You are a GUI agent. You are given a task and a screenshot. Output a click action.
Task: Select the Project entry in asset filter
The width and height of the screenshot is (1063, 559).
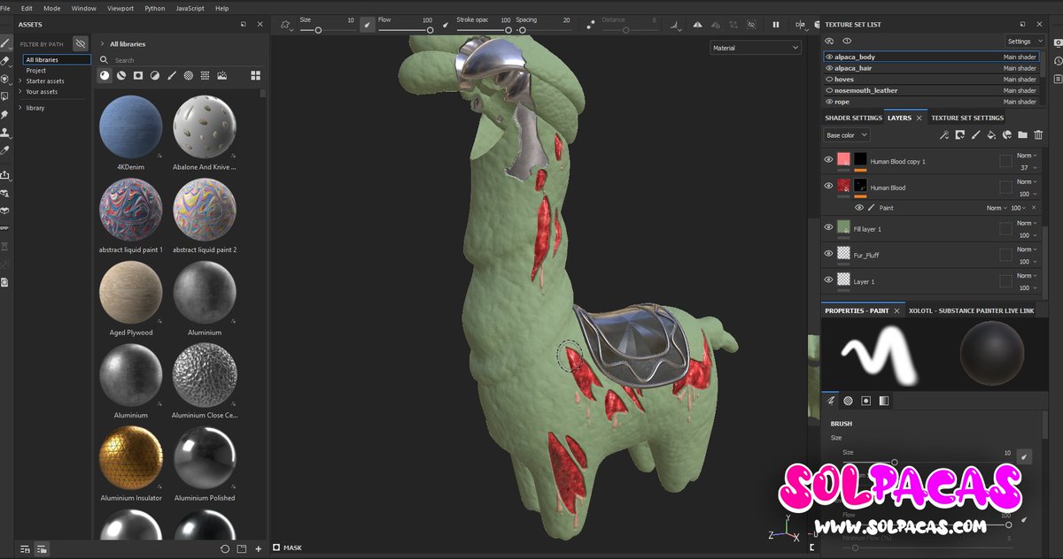pyautogui.click(x=36, y=70)
